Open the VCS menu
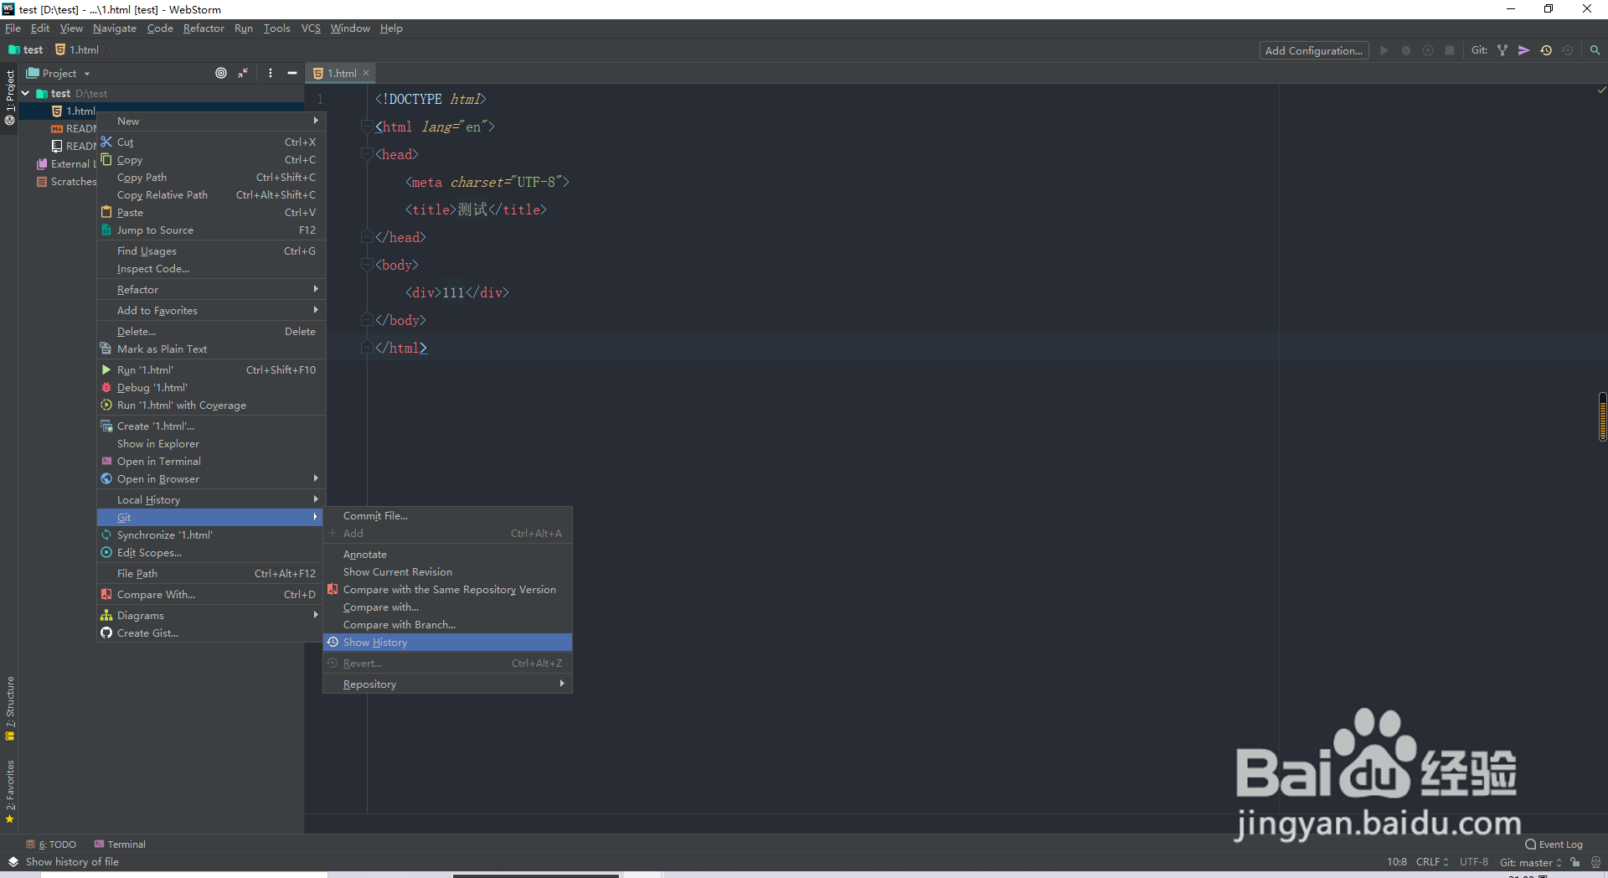 click(x=311, y=28)
